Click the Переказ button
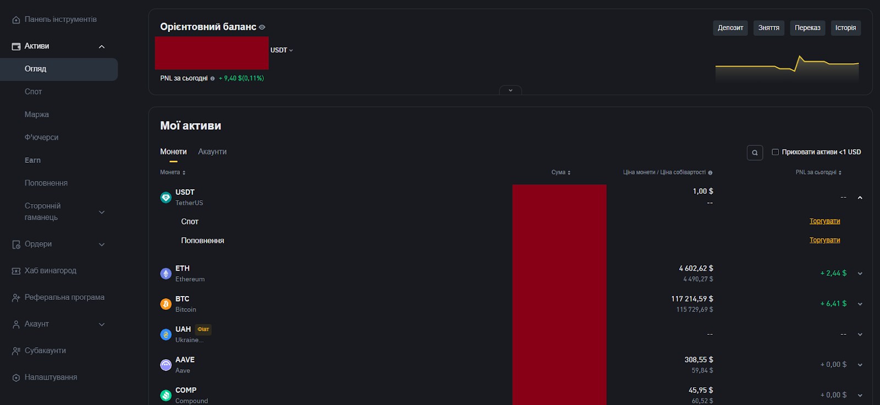Image resolution: width=880 pixels, height=405 pixels. click(807, 28)
